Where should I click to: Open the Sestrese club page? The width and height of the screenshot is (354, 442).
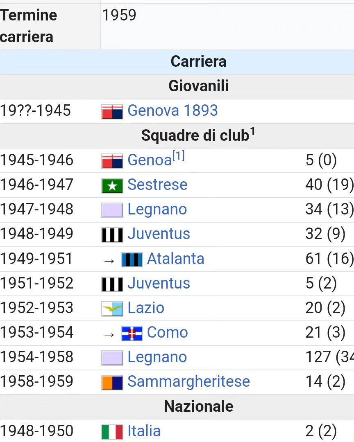tap(157, 185)
